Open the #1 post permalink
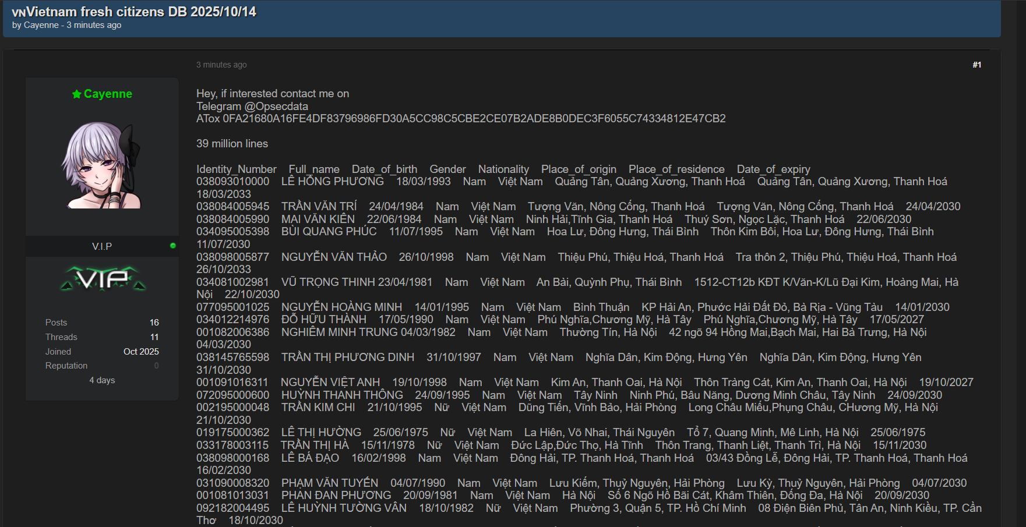Viewport: 1026px width, 527px height. point(976,65)
